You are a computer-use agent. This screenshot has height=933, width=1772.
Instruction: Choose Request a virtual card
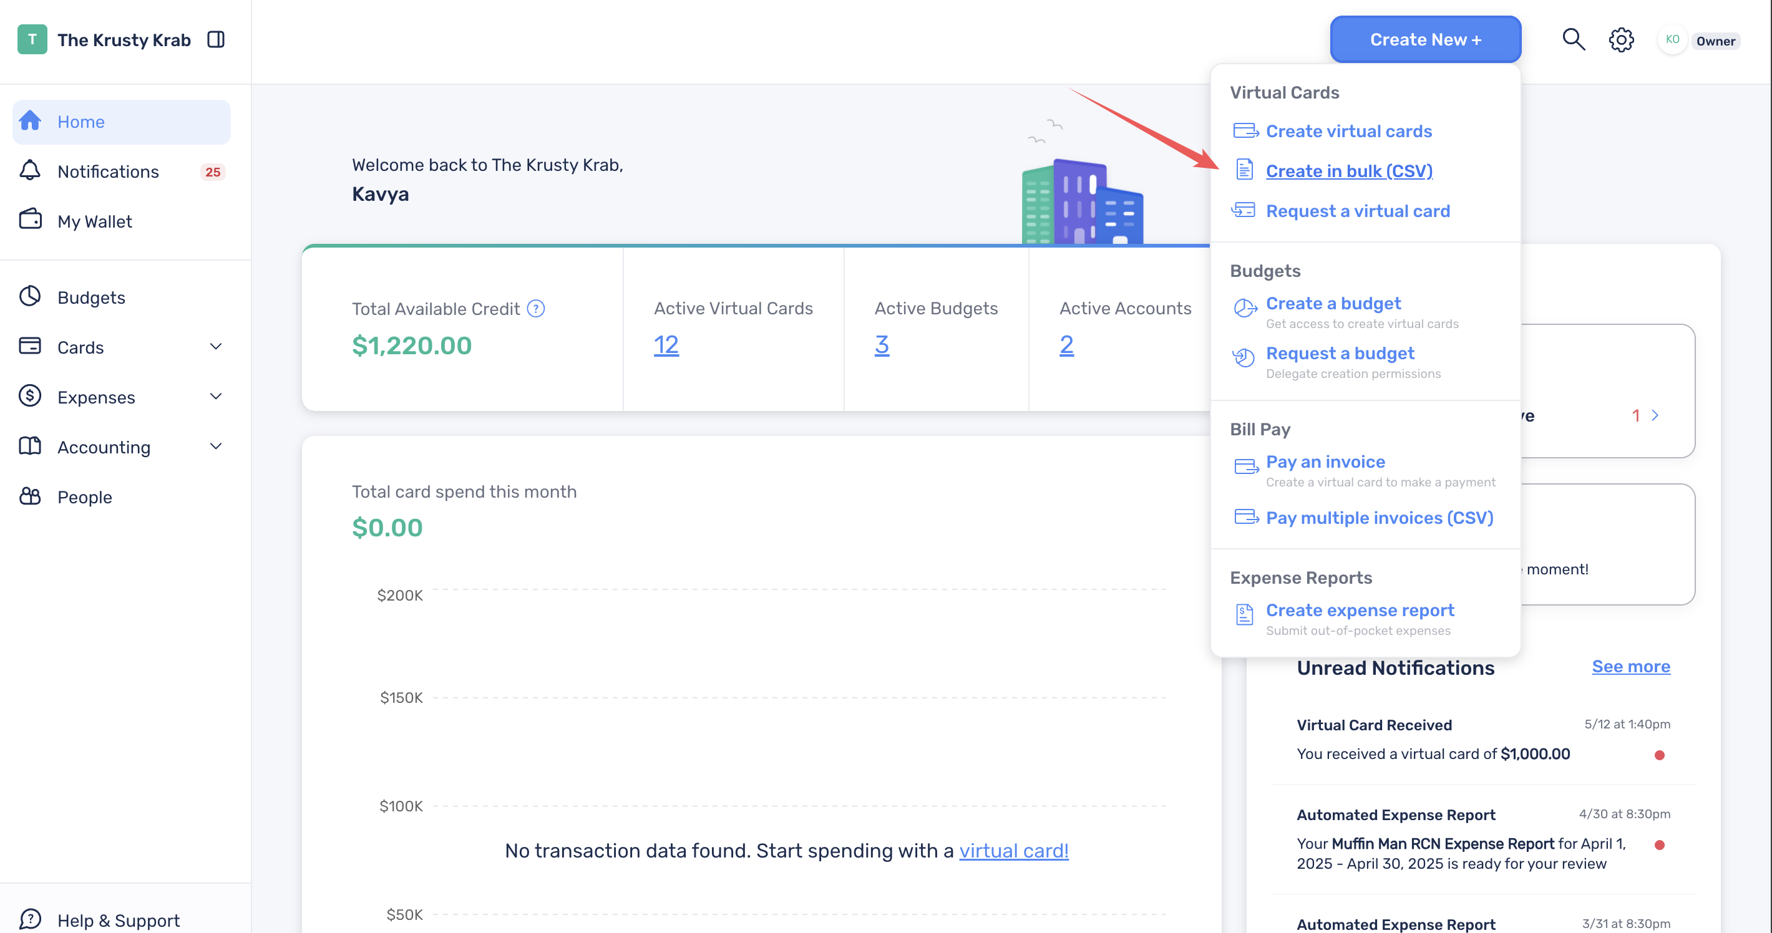[x=1357, y=210]
